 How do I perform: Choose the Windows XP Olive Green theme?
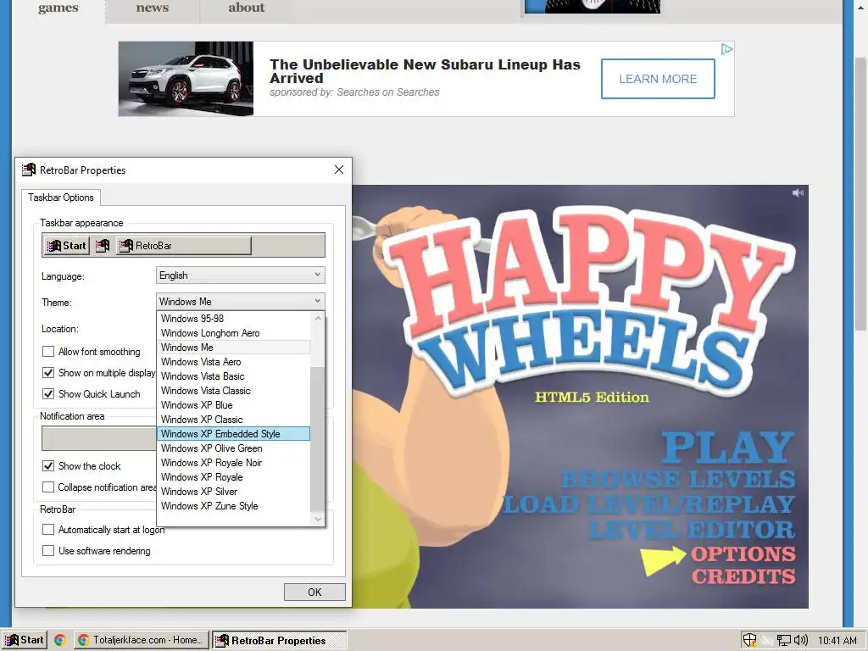point(234,448)
